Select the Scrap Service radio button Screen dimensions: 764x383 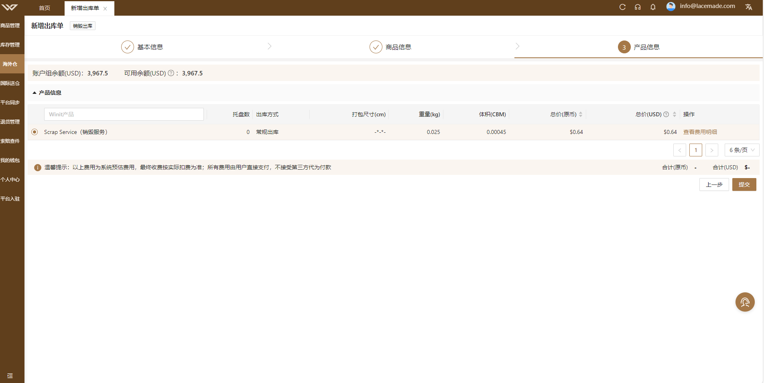[x=35, y=132]
